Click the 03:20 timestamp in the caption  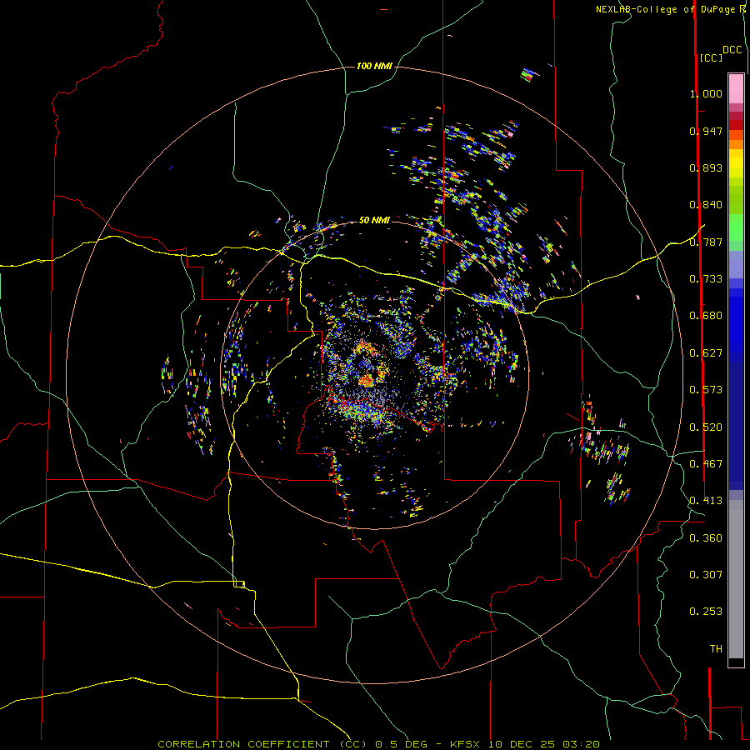[x=581, y=744]
